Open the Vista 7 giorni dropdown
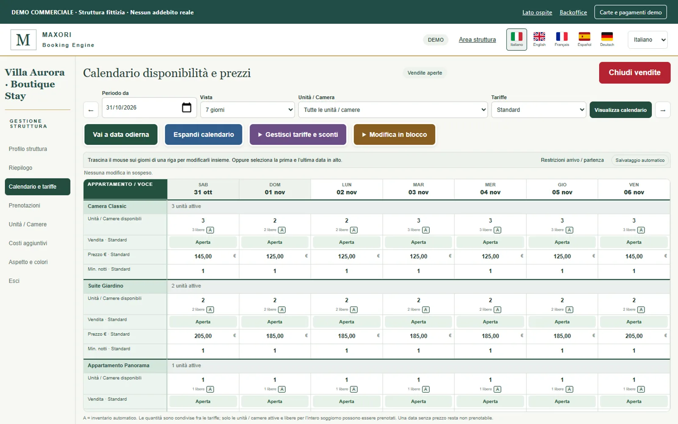Image resolution: width=678 pixels, height=424 pixels. [x=247, y=110]
